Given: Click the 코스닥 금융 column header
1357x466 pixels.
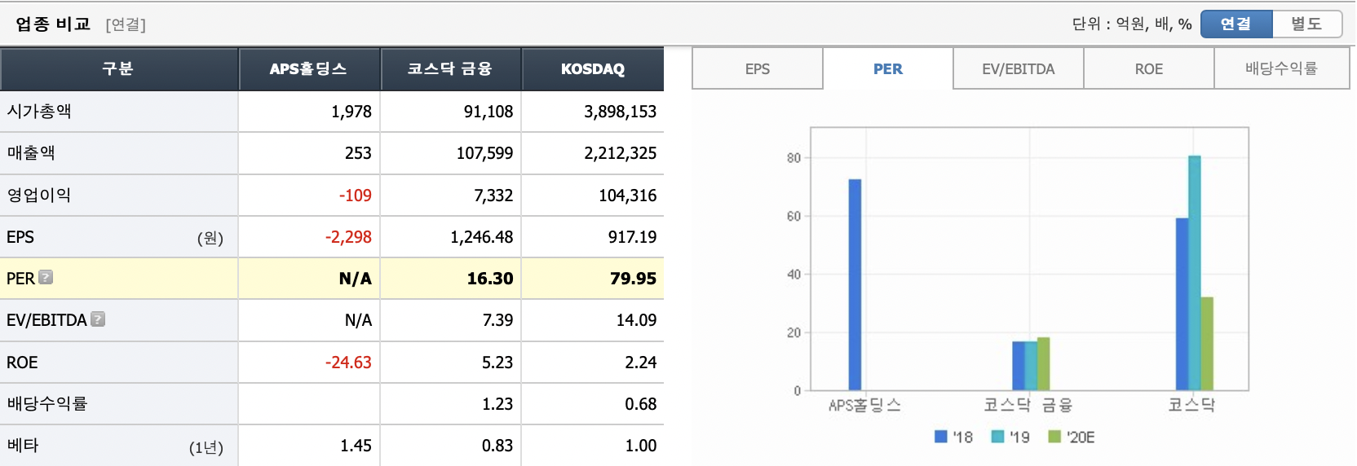Looking at the screenshot, I should pos(450,68).
